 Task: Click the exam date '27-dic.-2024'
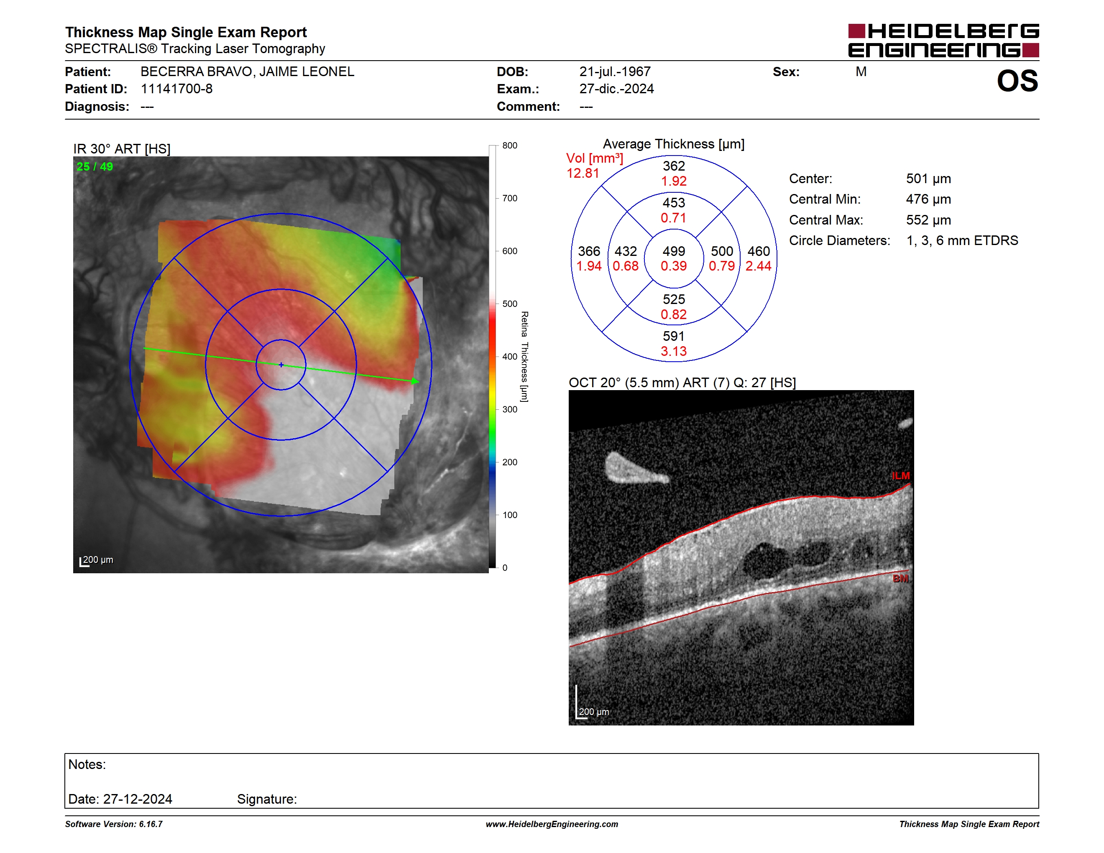click(616, 89)
